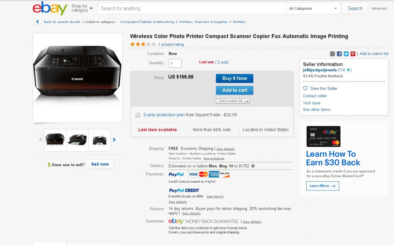This screenshot has width=394, height=245.
Task: Click the Learn More button
Action: click(323, 186)
